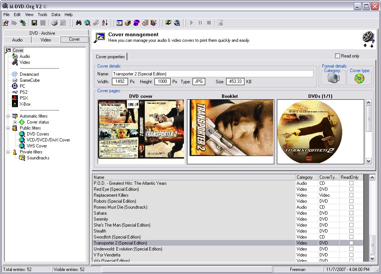381x274 pixels.
Task: Check ReadOnly for Robots row
Action: 351,201
